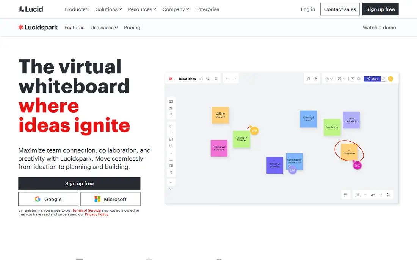Select the image insert tool in the left toolbar
The height and width of the screenshot is (260, 417).
coord(171,166)
